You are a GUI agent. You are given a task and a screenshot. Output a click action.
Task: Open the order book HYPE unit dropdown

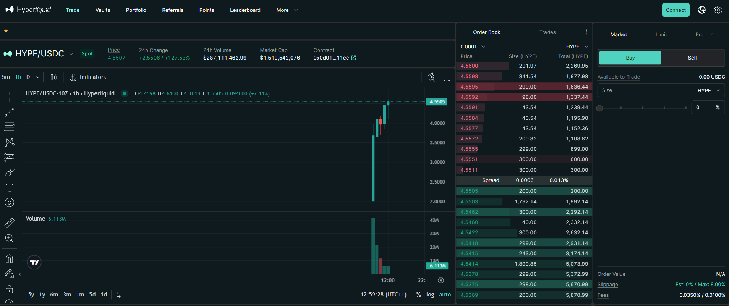[577, 47]
